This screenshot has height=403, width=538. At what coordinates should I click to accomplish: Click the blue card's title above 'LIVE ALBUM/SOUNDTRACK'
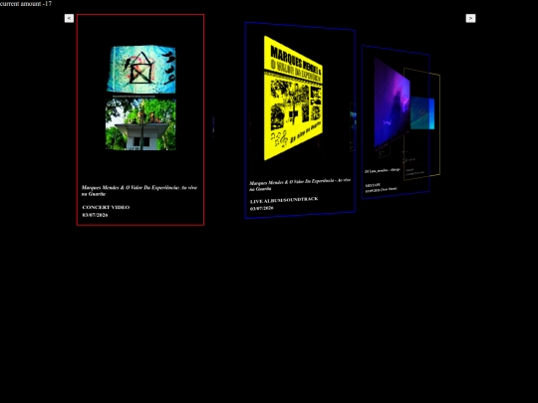(x=300, y=184)
